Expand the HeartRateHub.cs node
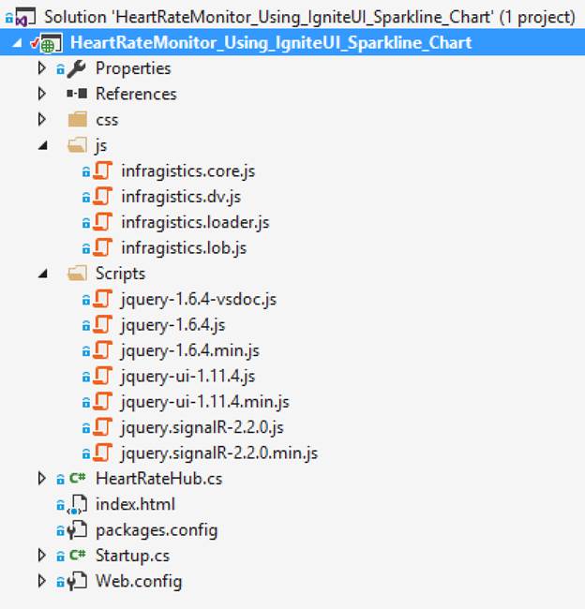 click(41, 479)
